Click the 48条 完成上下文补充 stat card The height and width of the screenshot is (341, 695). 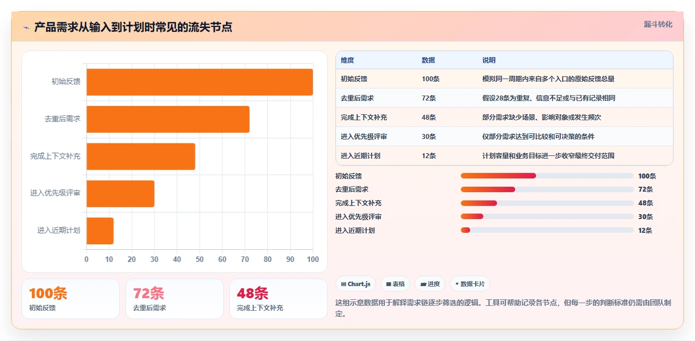[278, 299]
